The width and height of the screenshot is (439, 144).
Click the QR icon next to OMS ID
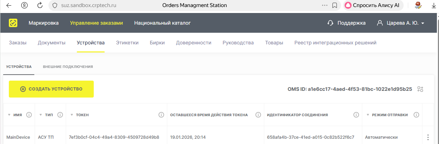click(x=420, y=89)
